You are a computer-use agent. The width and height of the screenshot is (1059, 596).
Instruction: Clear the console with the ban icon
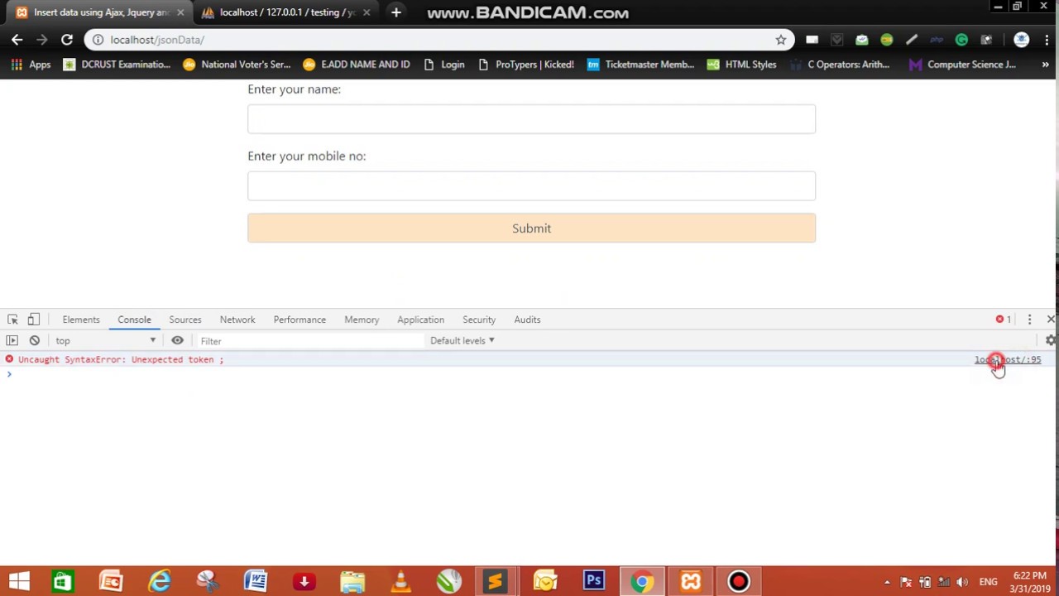pyautogui.click(x=35, y=340)
